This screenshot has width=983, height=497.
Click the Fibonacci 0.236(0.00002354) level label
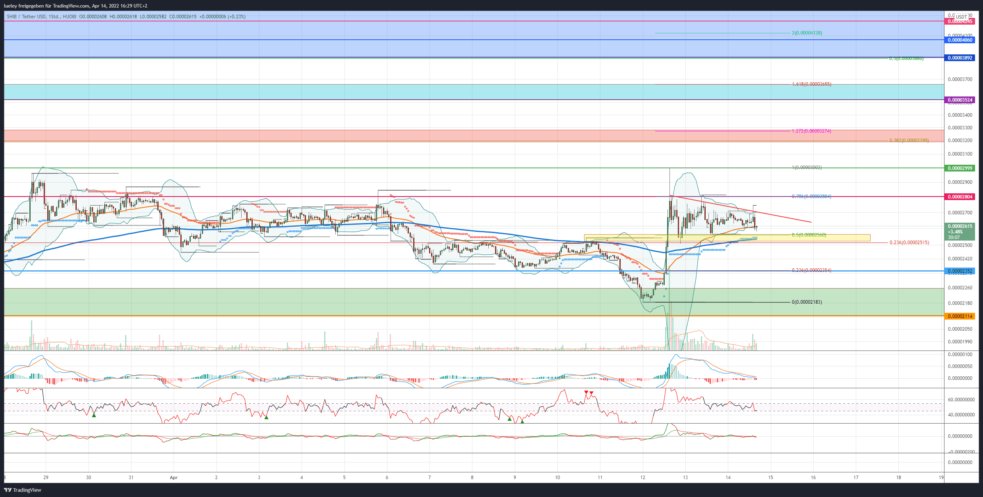point(811,270)
